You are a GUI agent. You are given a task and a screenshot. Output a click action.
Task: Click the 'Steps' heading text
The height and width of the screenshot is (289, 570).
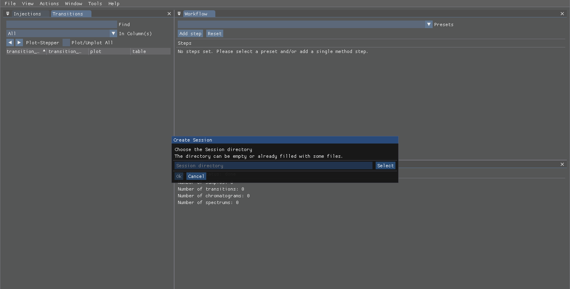pos(184,43)
